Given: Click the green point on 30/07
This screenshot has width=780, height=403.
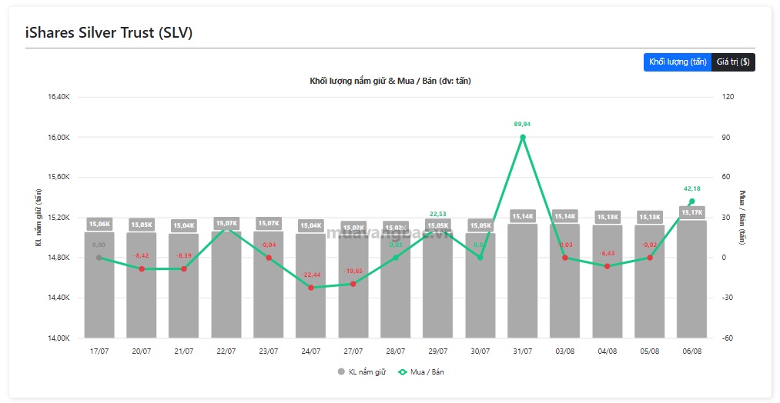Looking at the screenshot, I should [x=480, y=258].
